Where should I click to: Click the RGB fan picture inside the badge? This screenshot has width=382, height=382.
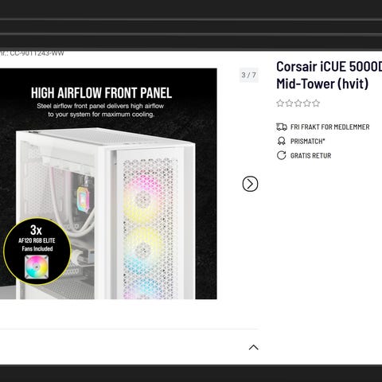[37, 267]
